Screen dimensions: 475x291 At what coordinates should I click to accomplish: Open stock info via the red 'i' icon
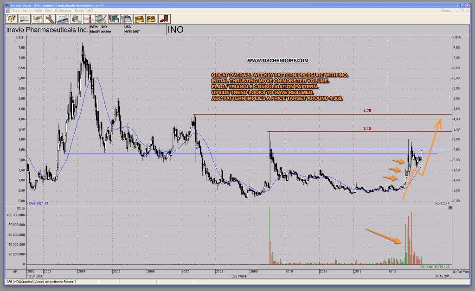pos(89,19)
